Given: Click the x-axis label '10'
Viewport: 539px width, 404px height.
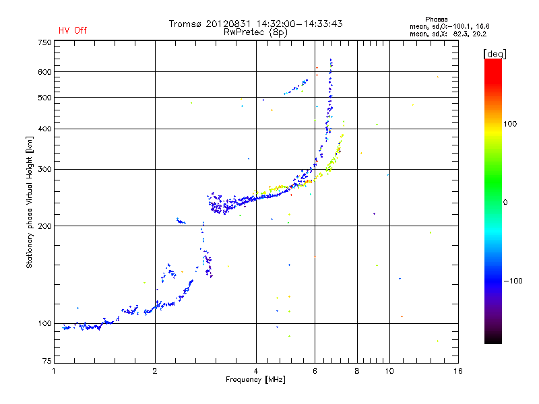Looking at the screenshot, I should pyautogui.click(x=389, y=371).
